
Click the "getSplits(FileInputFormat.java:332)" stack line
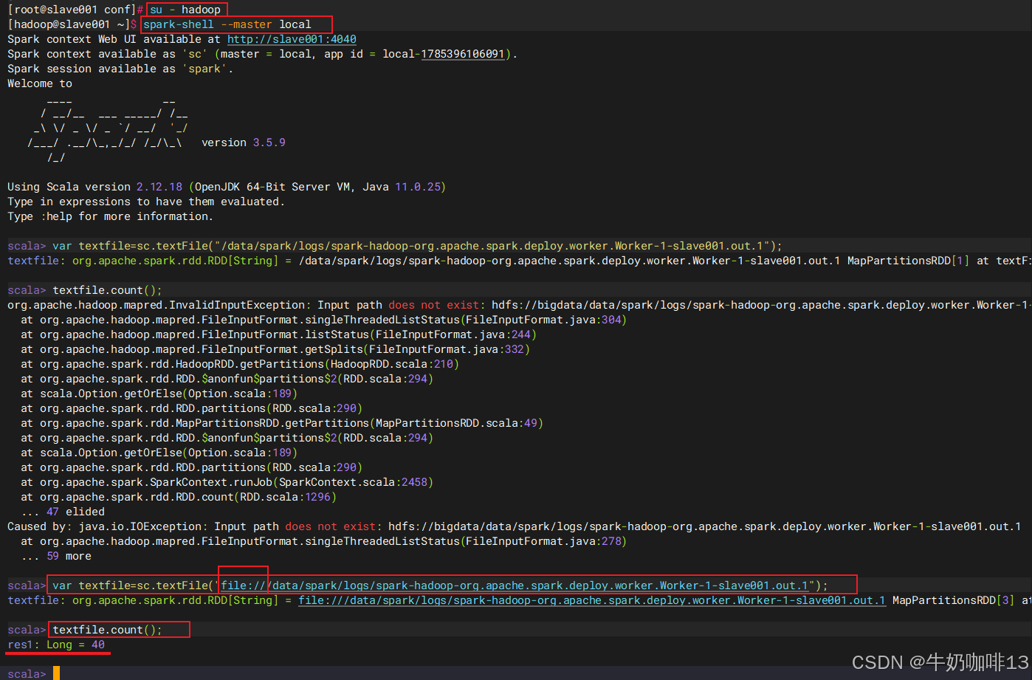click(x=275, y=349)
